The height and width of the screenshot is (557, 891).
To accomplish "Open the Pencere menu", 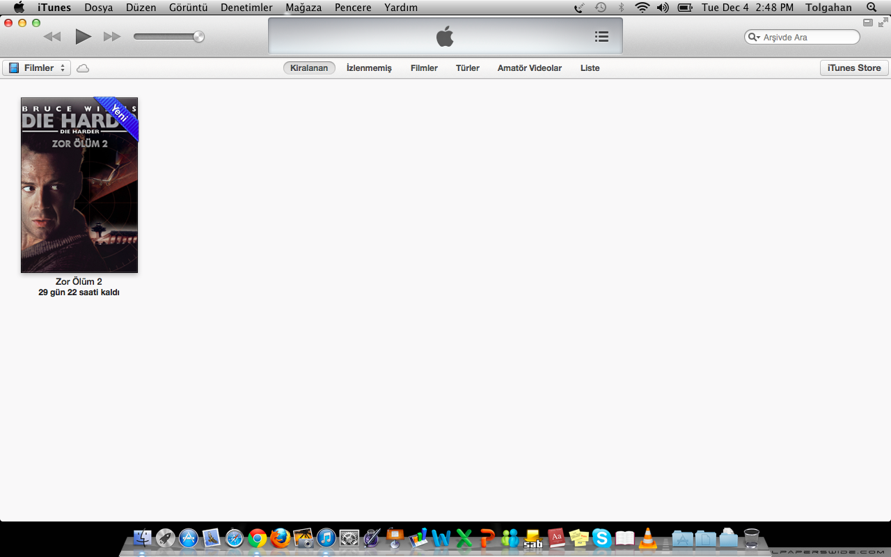I will point(353,8).
